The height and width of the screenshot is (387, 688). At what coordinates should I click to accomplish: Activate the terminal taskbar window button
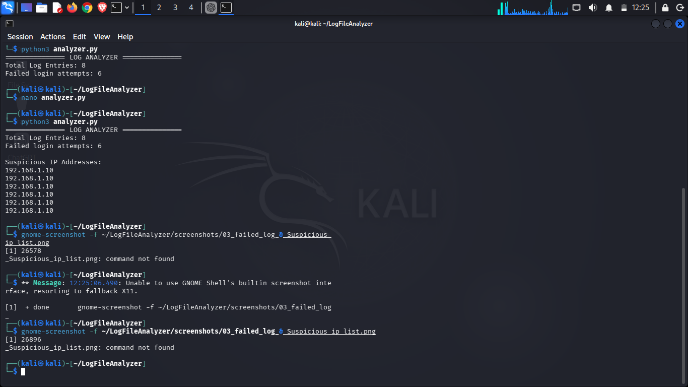pos(226,8)
